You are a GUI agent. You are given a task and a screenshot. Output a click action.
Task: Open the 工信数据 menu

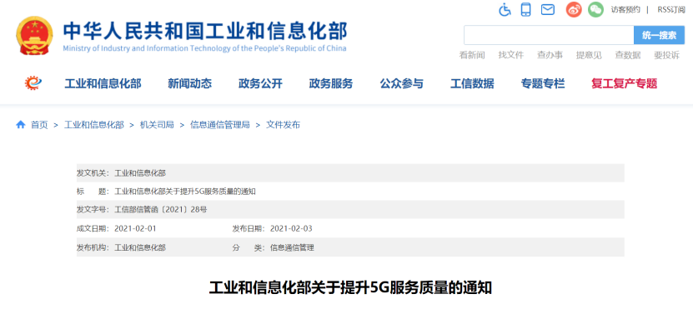coord(472,83)
